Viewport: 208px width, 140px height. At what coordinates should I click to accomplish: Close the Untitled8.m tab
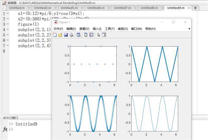162,8
